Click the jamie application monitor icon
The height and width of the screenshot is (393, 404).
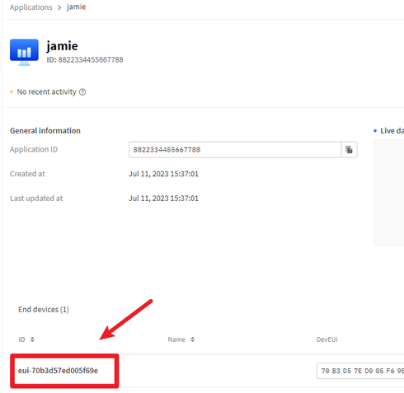[24, 52]
